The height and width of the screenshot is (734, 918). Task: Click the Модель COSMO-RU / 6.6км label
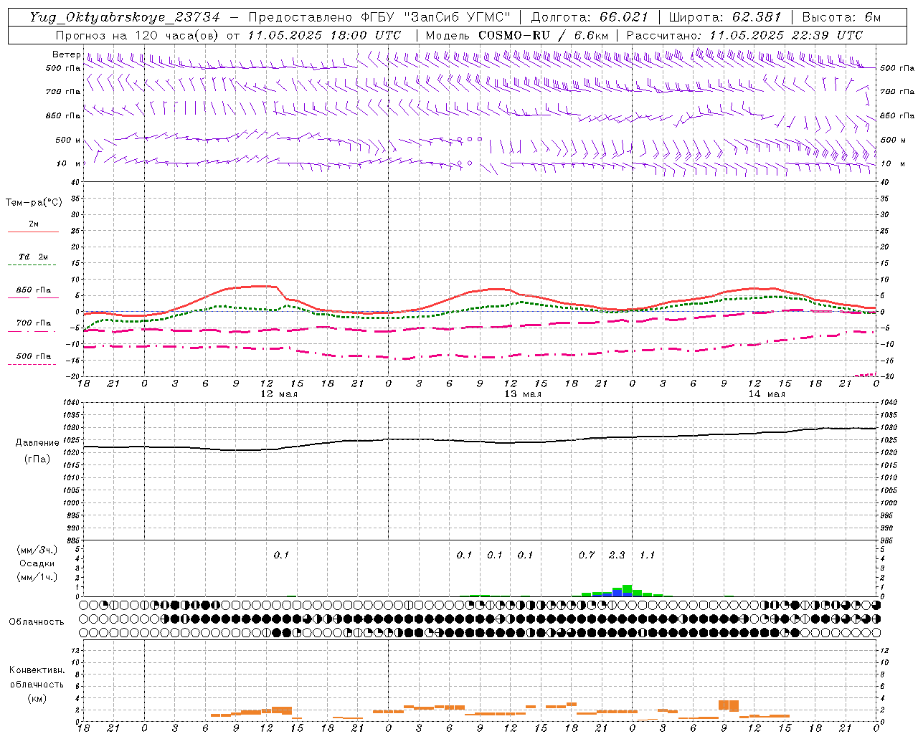[516, 35]
